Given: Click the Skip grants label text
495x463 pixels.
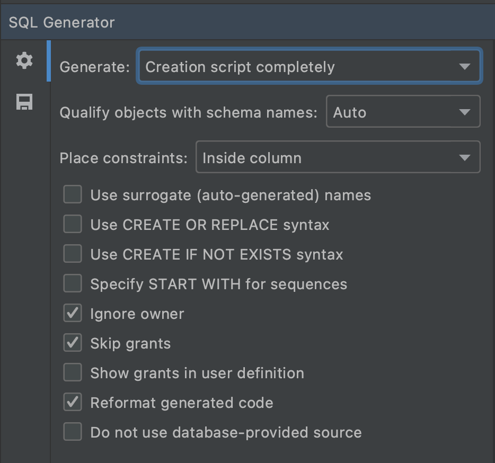Looking at the screenshot, I should point(130,344).
